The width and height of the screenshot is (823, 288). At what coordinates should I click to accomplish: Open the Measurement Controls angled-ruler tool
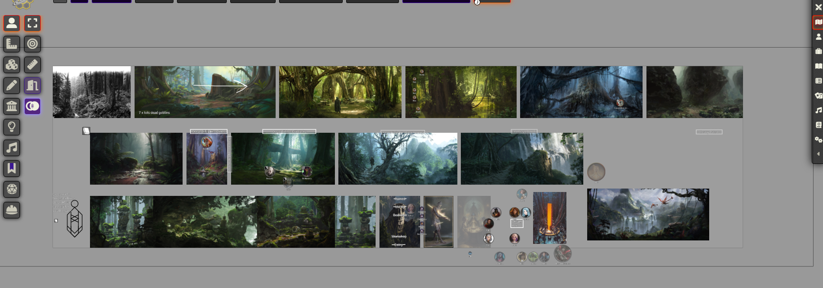(x=12, y=44)
